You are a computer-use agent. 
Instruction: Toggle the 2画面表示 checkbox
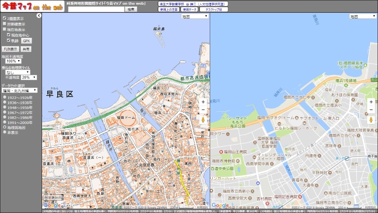click(x=4, y=18)
